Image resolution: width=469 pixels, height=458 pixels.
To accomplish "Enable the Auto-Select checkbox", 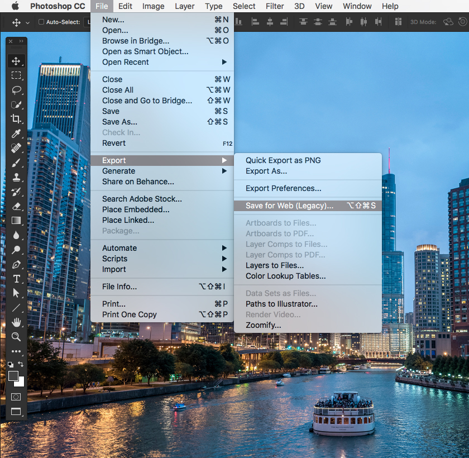I will point(41,22).
